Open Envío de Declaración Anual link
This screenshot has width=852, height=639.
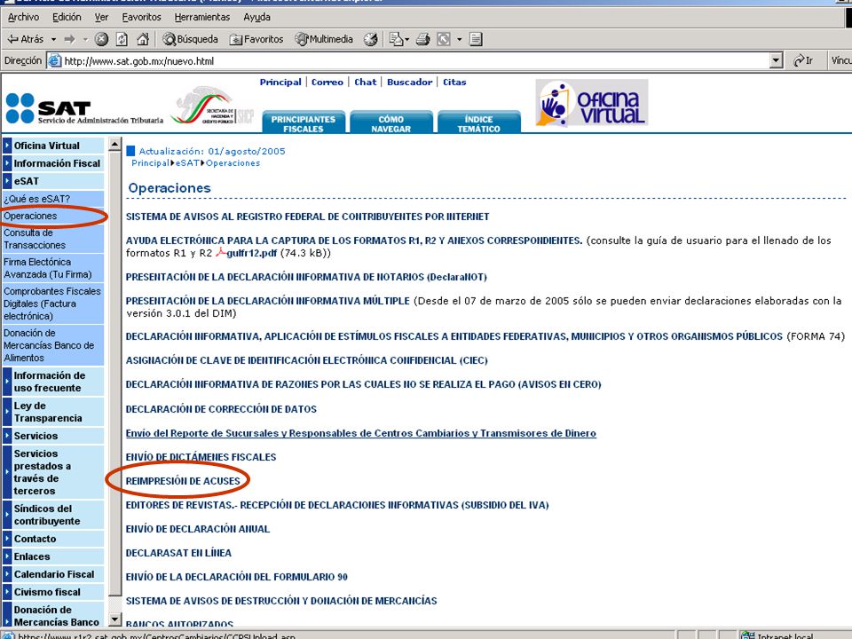tap(198, 529)
